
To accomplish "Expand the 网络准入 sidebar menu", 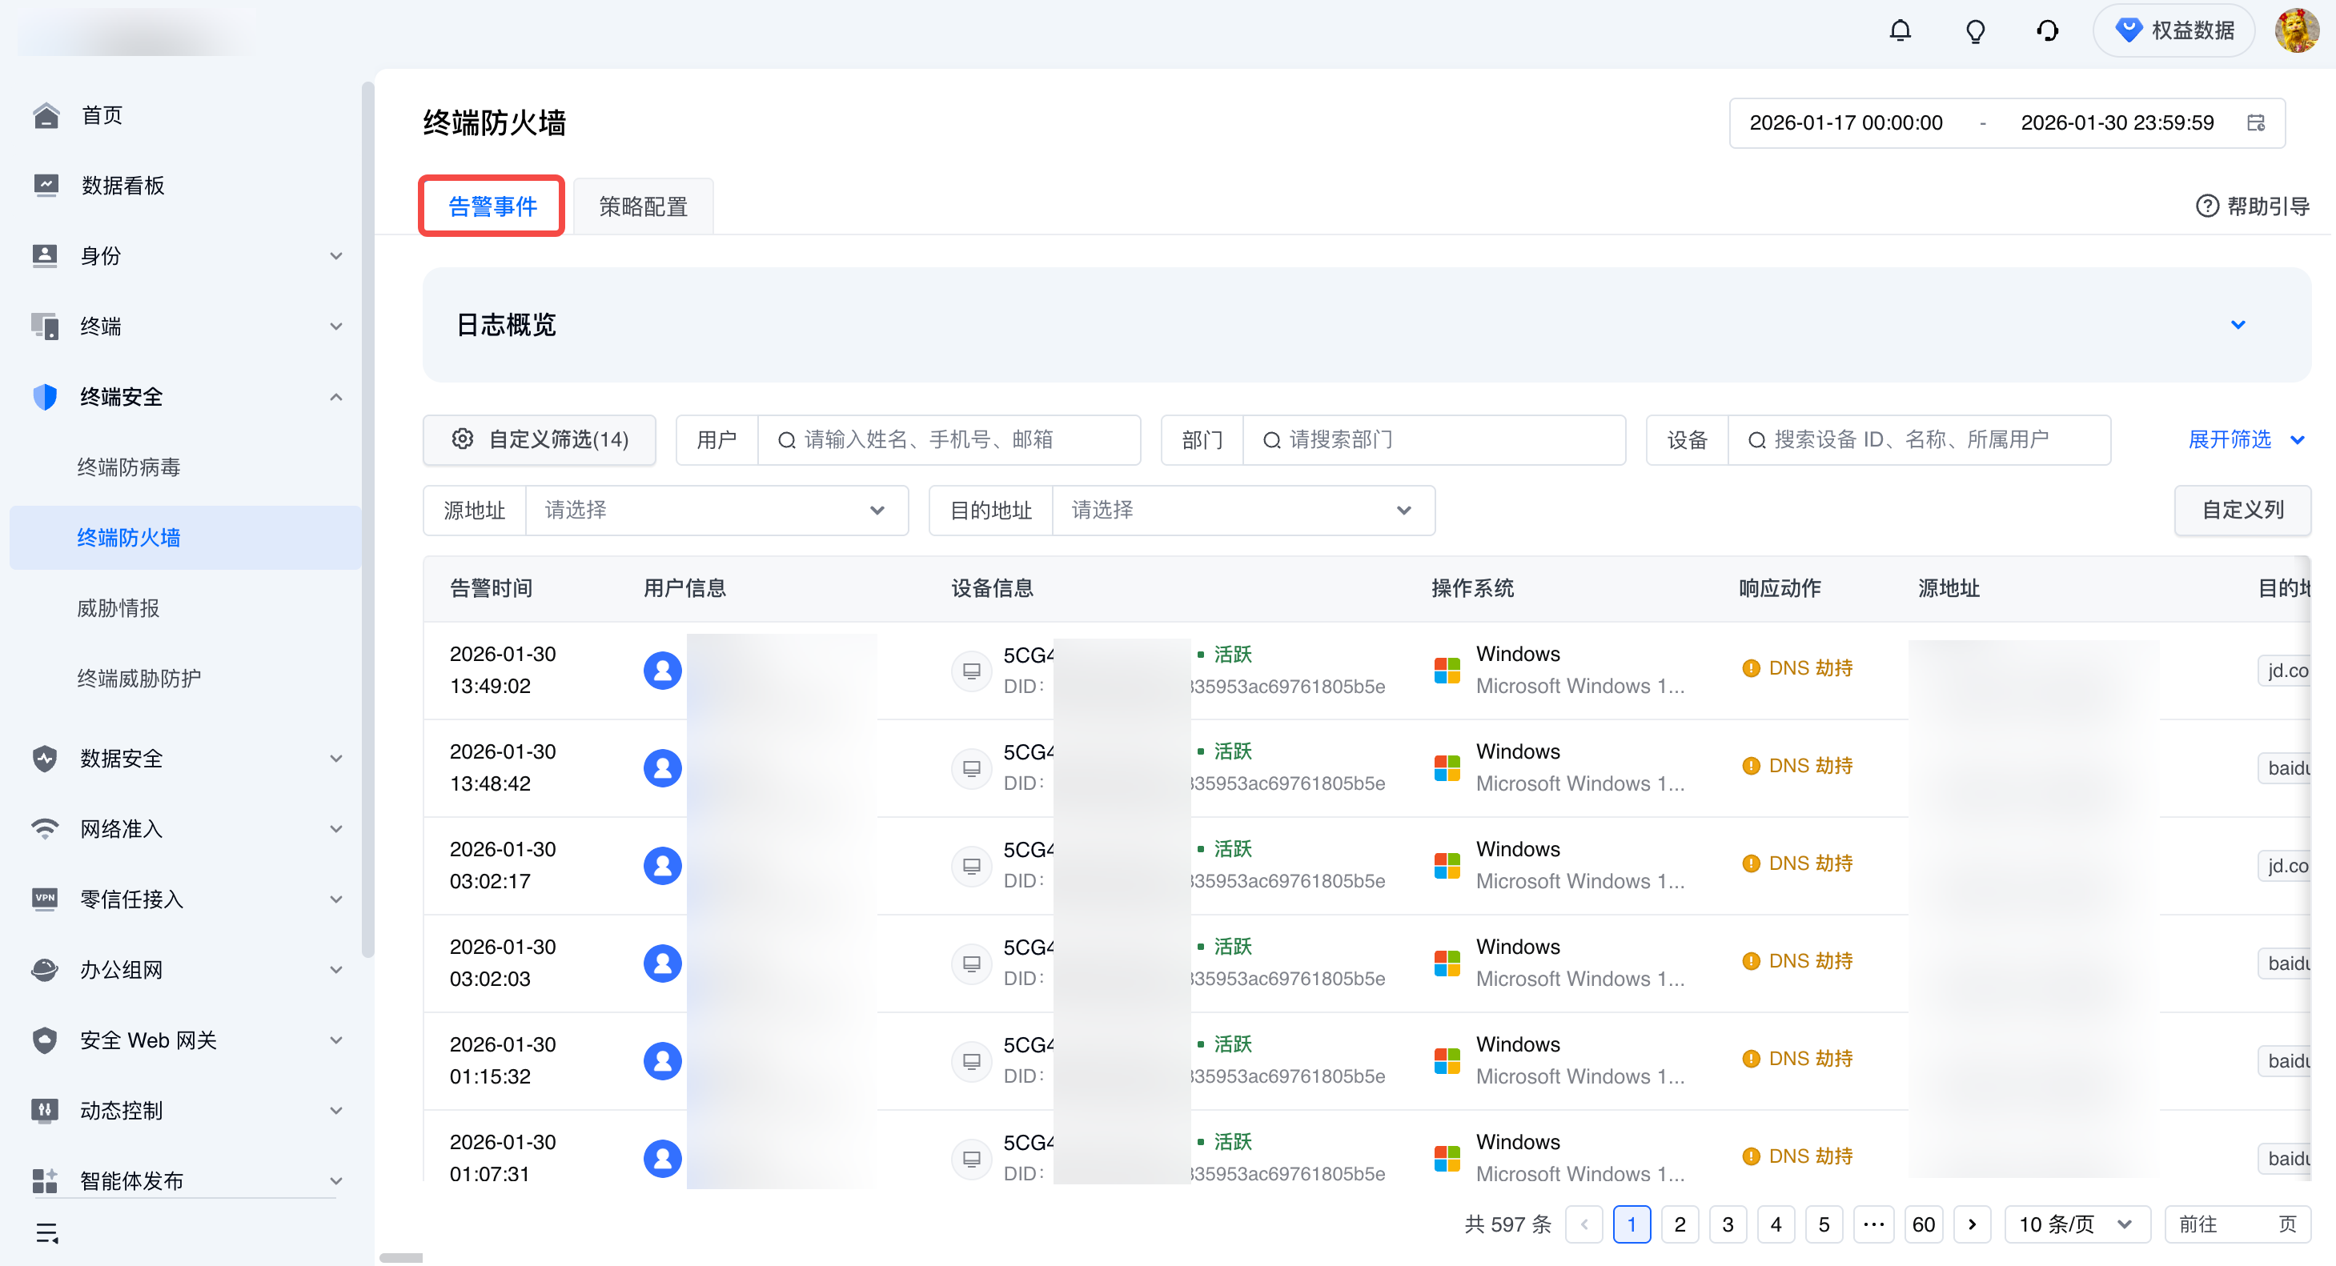I will tap(186, 829).
